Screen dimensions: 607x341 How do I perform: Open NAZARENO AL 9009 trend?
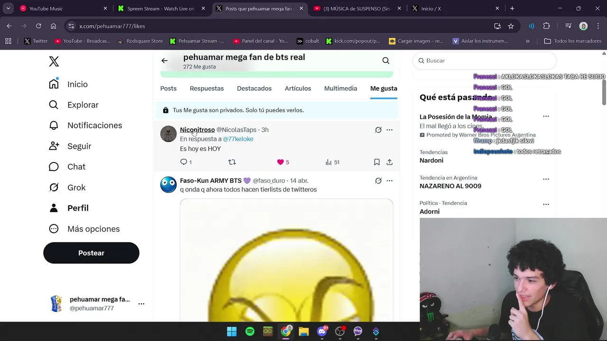[x=451, y=186]
